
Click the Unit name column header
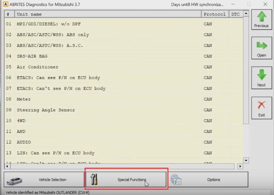tap(108, 14)
